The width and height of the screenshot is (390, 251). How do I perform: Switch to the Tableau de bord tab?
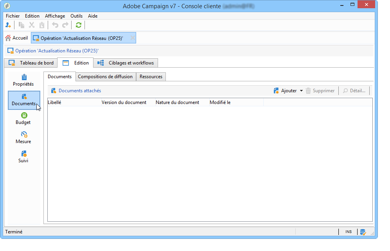(x=31, y=63)
